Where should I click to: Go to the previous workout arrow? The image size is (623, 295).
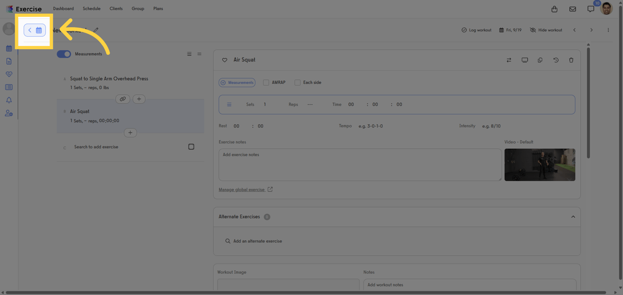click(574, 30)
